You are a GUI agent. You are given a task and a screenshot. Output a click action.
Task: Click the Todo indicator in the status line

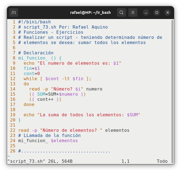[x=162, y=161]
